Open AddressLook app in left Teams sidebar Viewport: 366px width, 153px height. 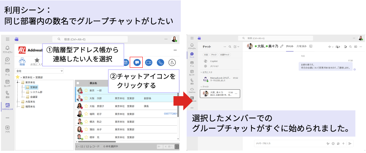coord(7,106)
